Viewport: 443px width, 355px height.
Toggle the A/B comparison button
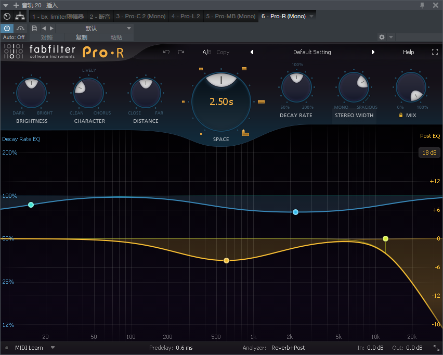pos(207,52)
